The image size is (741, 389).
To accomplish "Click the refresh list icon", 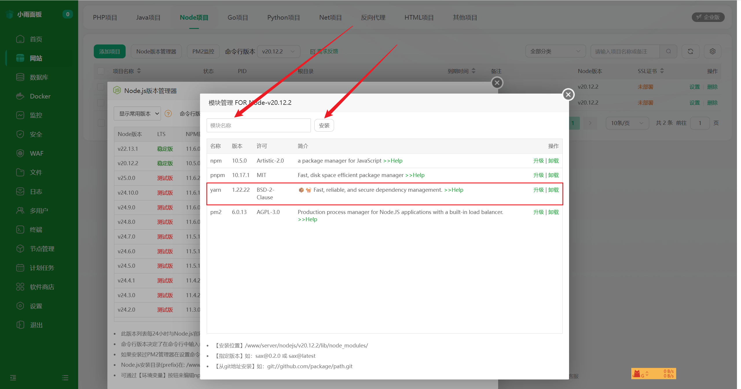I will click(690, 51).
